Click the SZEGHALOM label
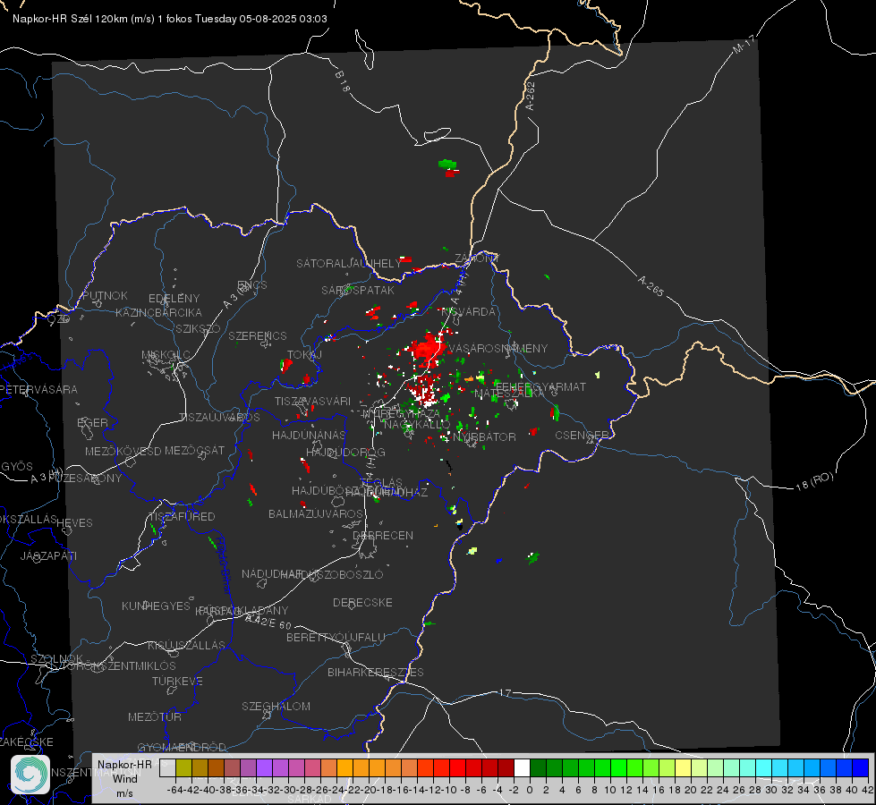The height and width of the screenshot is (805, 876). (x=276, y=706)
